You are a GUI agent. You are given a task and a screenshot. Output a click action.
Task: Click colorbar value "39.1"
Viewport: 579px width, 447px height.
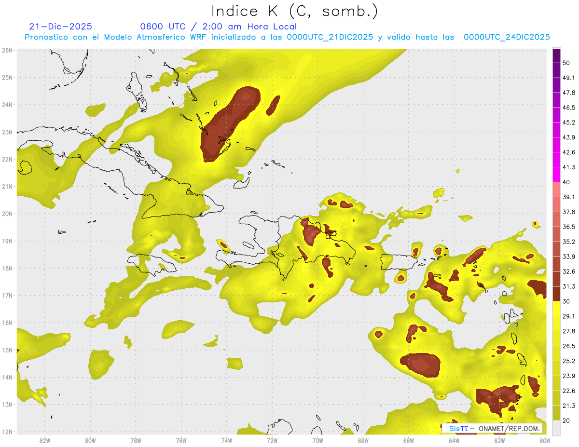(569, 197)
